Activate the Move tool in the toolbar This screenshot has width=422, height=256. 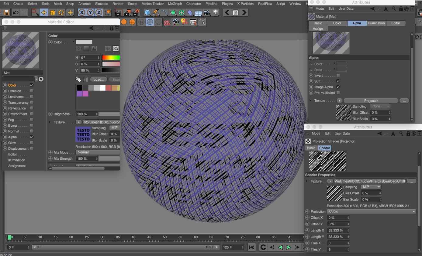44,12
